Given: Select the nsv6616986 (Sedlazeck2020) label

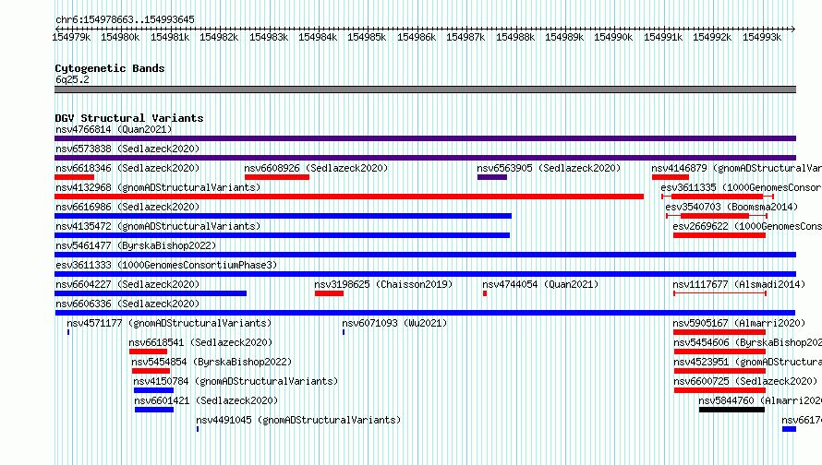Looking at the screenshot, I should 127,207.
